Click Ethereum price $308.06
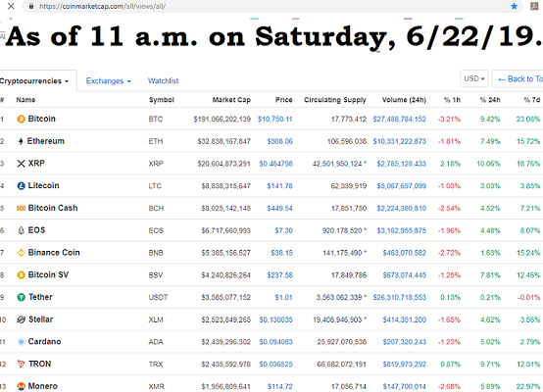Viewport: 543px width, 392px height. [279, 141]
